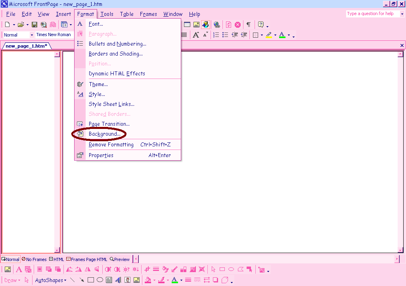Open the Borders dropdown arrow
406x286 pixels.
[262, 35]
